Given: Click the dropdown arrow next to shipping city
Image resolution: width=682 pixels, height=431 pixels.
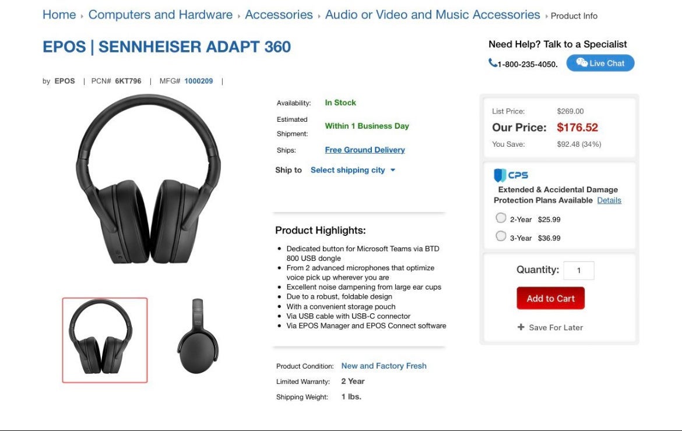Looking at the screenshot, I should click(x=393, y=170).
